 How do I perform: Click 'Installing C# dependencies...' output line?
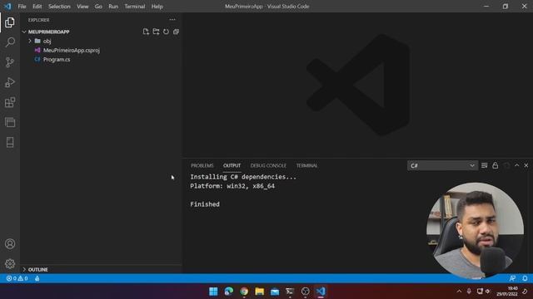pyautogui.click(x=243, y=177)
